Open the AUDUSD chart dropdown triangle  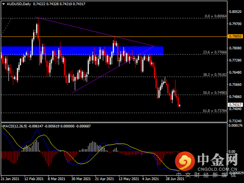point(4,4)
